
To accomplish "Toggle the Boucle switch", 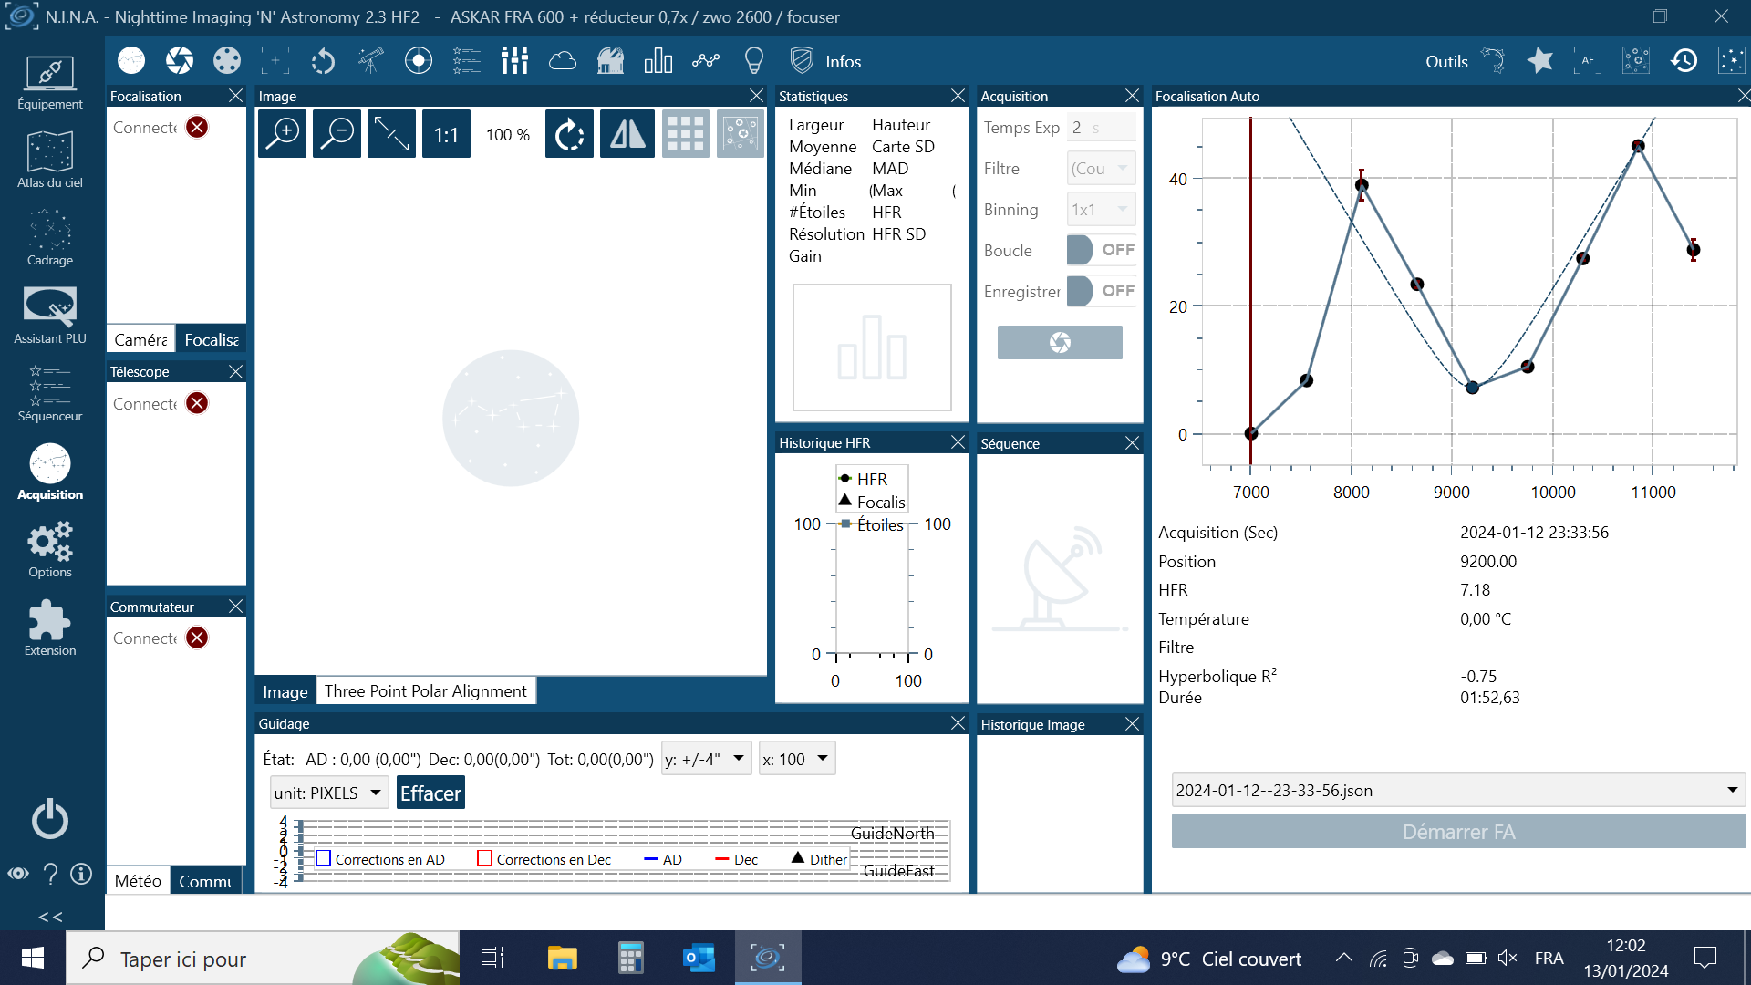I will 1101,250.
